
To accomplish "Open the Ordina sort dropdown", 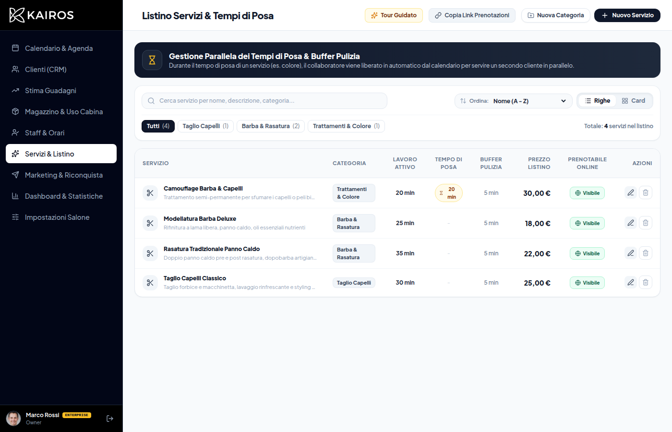I will coord(513,101).
